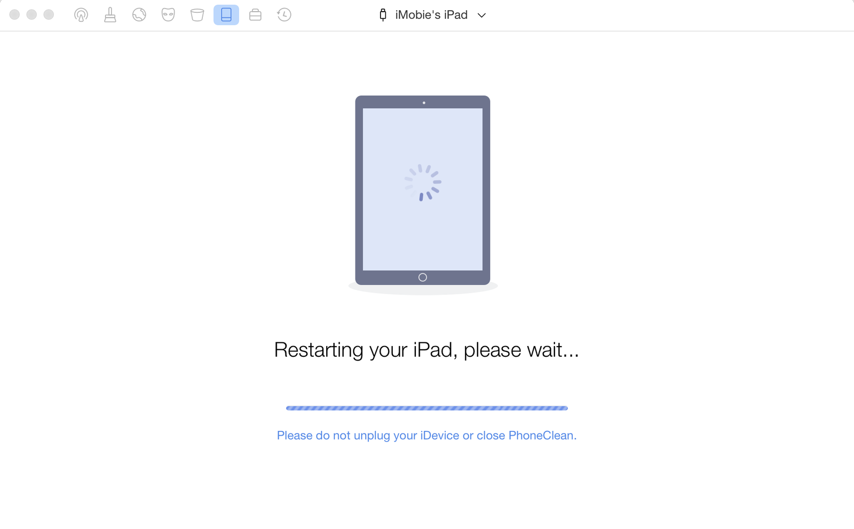The width and height of the screenshot is (854, 529).
Task: Select the Quick Clean brush icon
Action: 110,15
